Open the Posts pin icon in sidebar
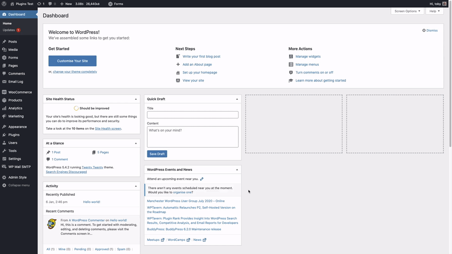 pyautogui.click(x=4, y=41)
